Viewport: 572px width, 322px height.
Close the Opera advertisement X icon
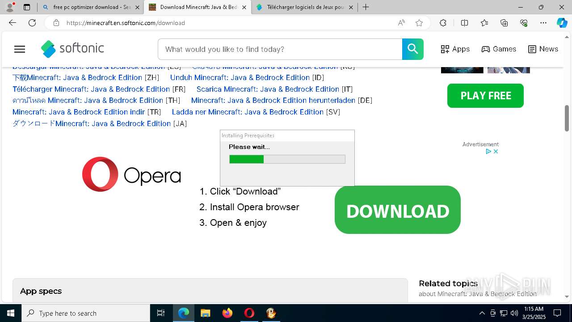[x=496, y=152]
